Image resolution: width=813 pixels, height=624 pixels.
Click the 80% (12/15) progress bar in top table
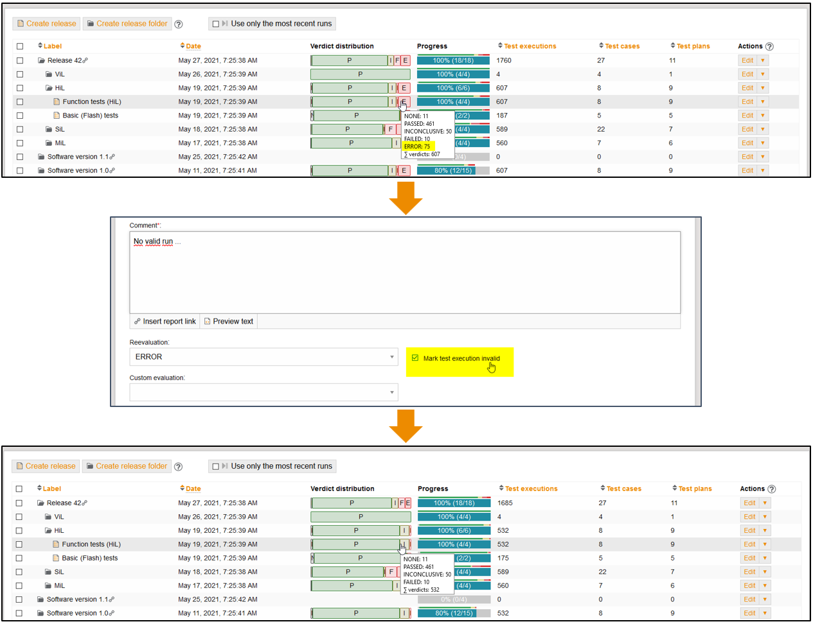click(453, 171)
